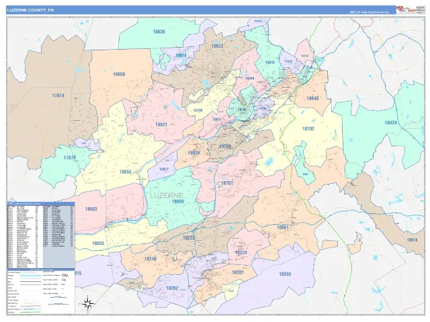Viewport: 430px width, 322px height.
Task: Select the large 18706 label on brown area
Action: [225, 146]
